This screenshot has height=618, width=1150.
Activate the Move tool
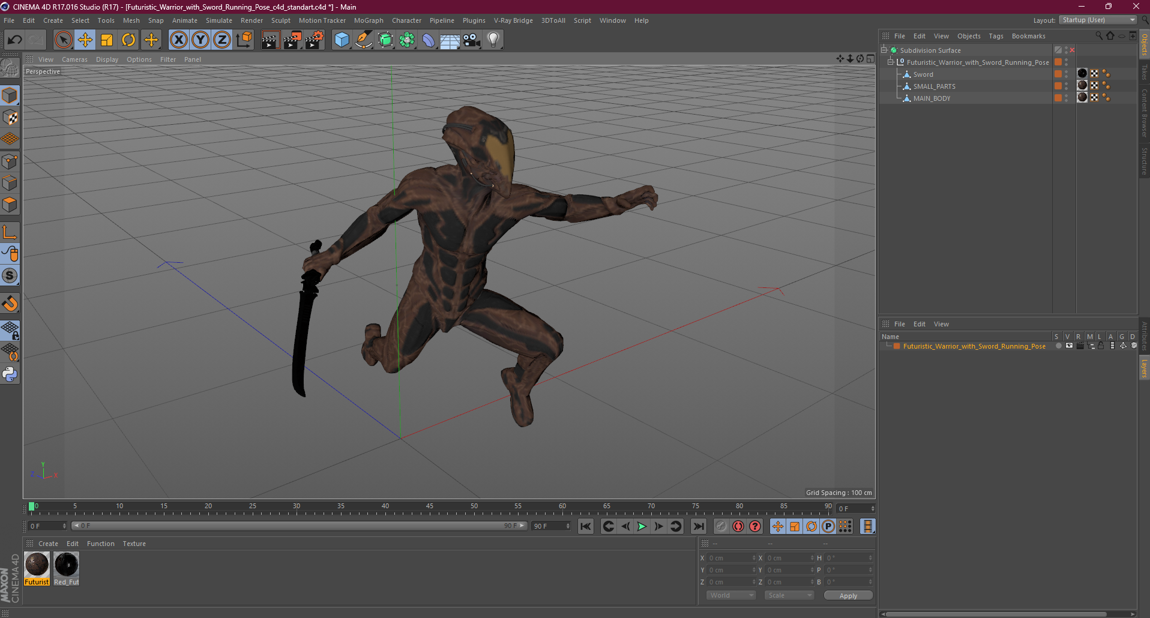(85, 40)
